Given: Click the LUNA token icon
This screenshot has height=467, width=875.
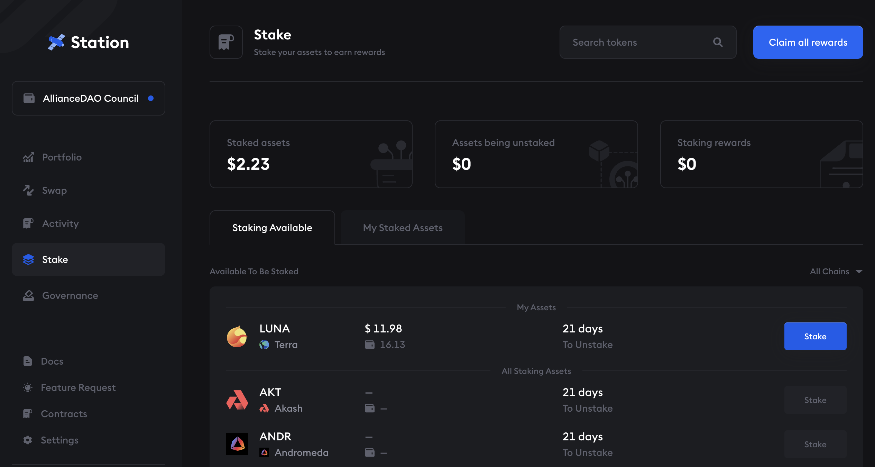Looking at the screenshot, I should click(237, 337).
